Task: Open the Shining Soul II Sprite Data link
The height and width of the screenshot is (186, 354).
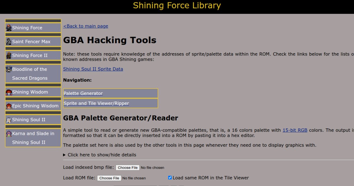Action: (x=93, y=69)
